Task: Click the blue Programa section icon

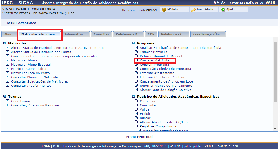Action: [x=134, y=43]
